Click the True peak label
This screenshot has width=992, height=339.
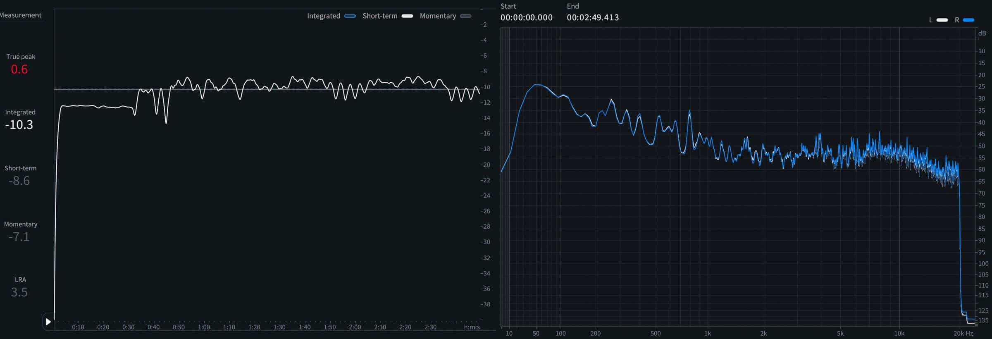pyautogui.click(x=21, y=57)
